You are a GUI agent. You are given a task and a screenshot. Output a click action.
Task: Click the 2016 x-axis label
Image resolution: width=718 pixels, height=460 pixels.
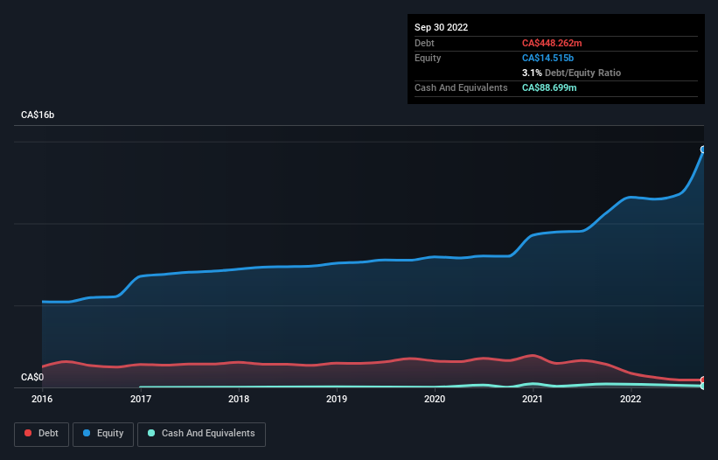(x=42, y=399)
